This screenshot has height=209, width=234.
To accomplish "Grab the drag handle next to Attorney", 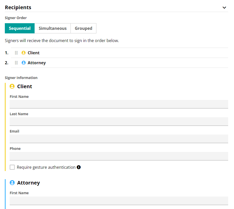I will (16, 63).
